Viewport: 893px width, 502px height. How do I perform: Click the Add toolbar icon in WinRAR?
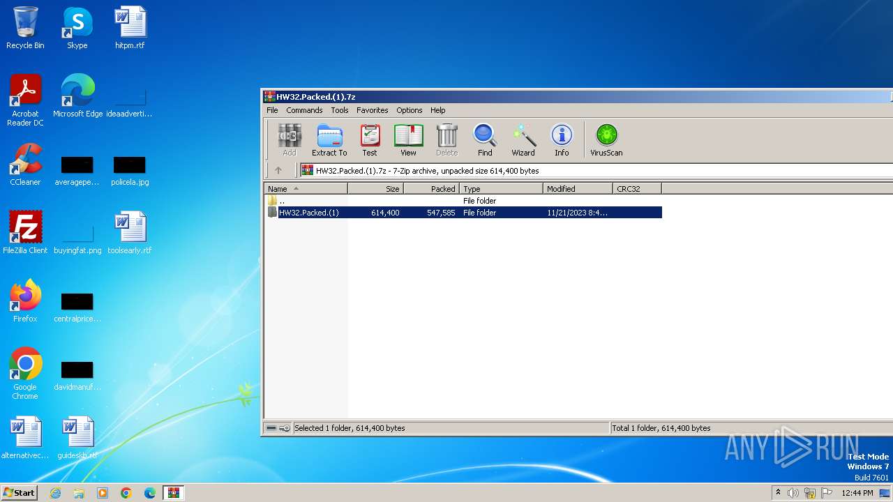(289, 140)
